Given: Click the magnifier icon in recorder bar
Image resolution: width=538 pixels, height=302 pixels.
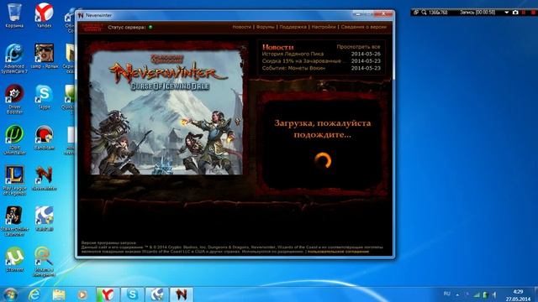Looking at the screenshot, I should [424, 13].
